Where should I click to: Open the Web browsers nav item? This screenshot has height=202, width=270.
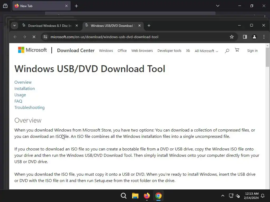pyautogui.click(x=142, y=51)
